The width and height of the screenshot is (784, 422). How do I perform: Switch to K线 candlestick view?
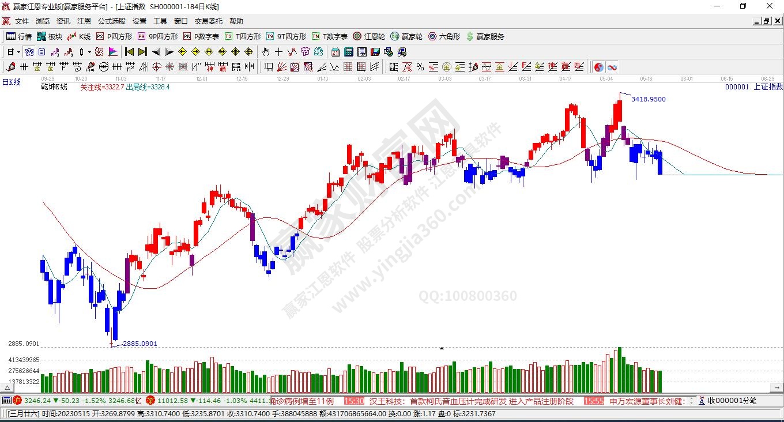[79, 36]
